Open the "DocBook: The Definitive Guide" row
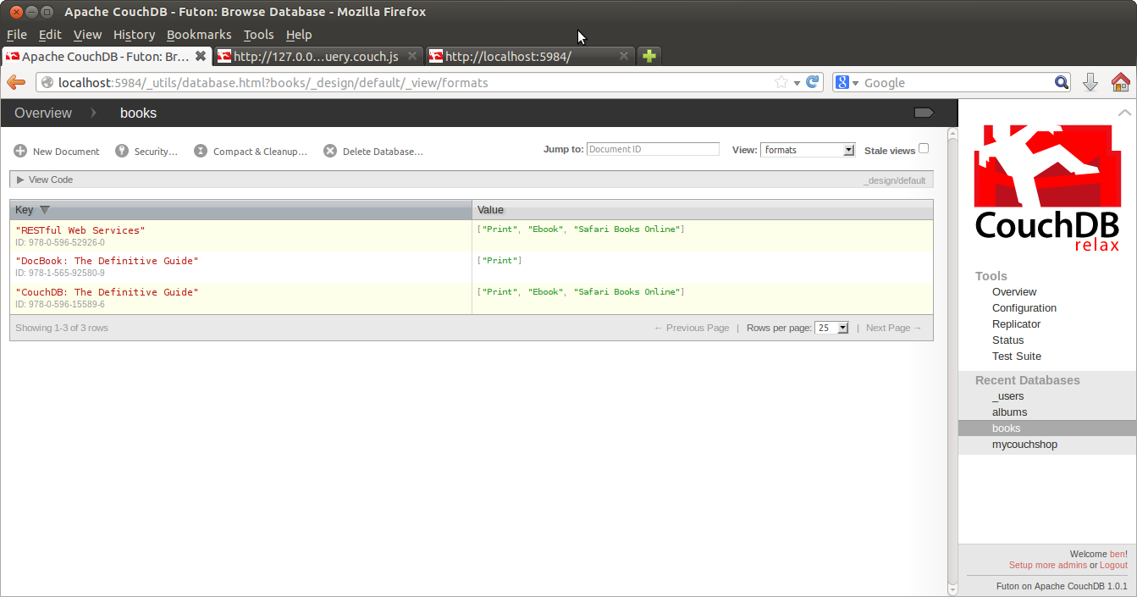This screenshot has height=597, width=1137. coord(472,267)
